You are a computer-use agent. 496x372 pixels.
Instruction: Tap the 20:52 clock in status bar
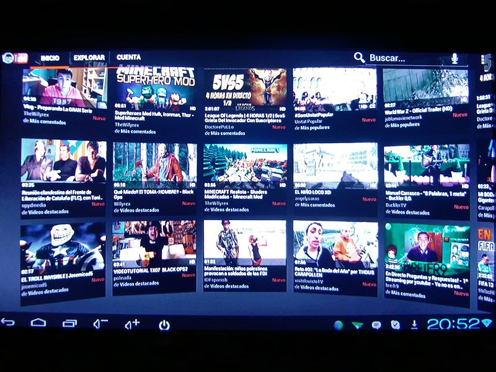click(453, 324)
